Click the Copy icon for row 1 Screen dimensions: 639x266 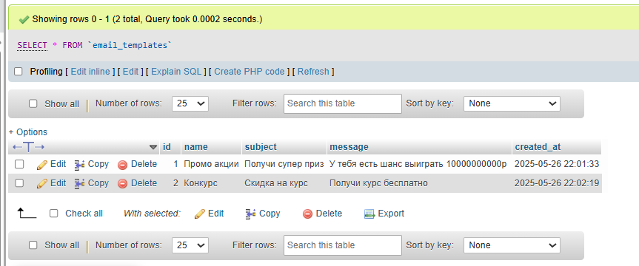(x=79, y=164)
